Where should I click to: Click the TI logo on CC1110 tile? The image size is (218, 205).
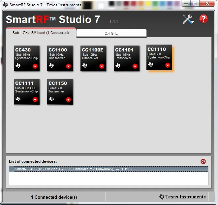tap(151, 65)
